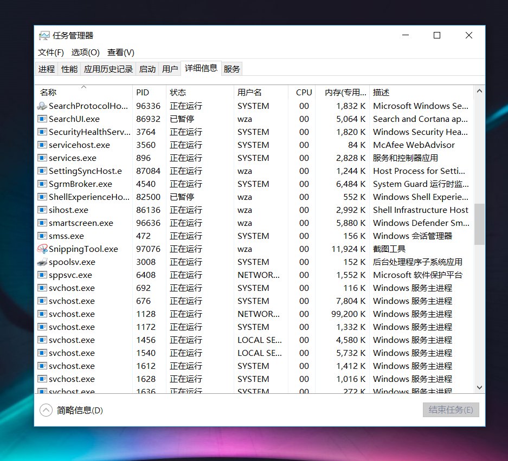Minimize the Task Manager window
The width and height of the screenshot is (508, 461).
click(x=406, y=35)
